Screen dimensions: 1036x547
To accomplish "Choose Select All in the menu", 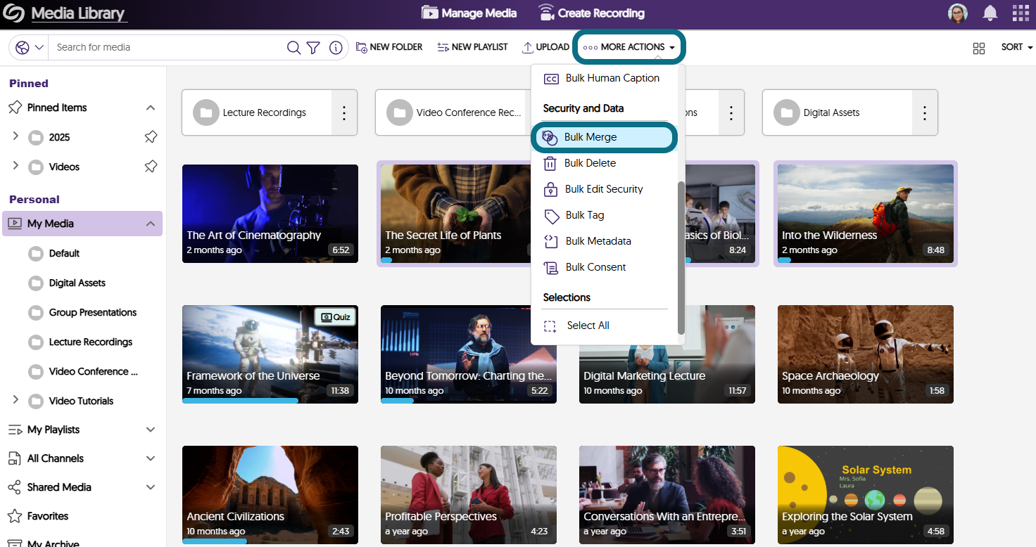I will coord(588,326).
